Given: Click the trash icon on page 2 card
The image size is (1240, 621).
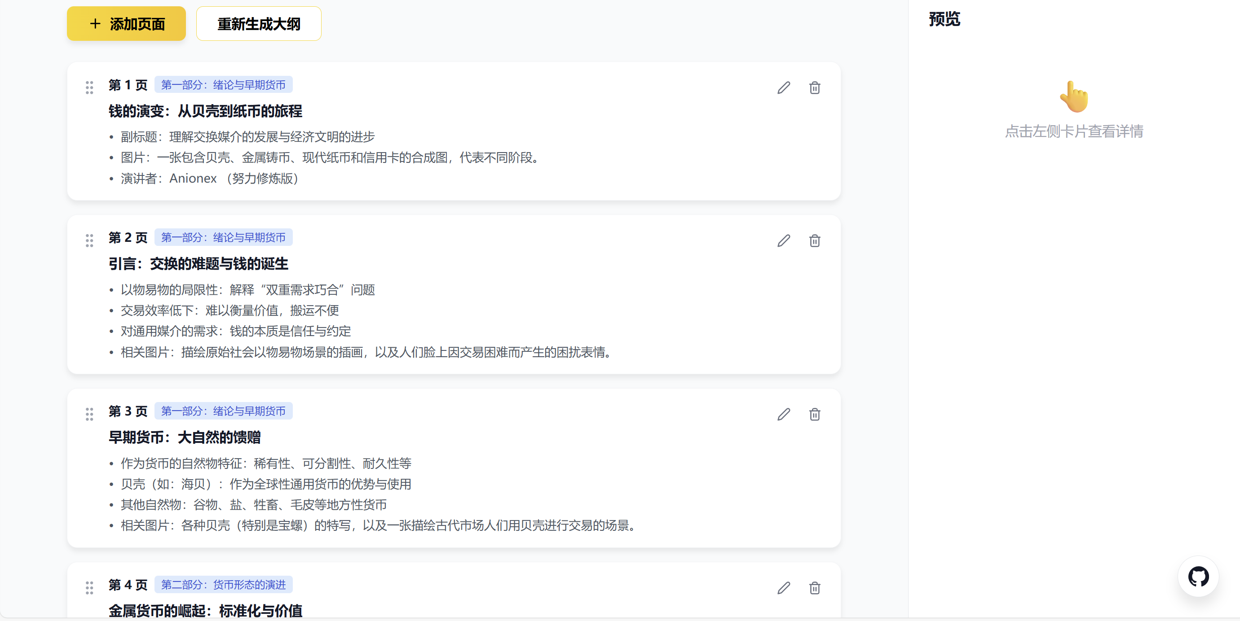Looking at the screenshot, I should [815, 241].
